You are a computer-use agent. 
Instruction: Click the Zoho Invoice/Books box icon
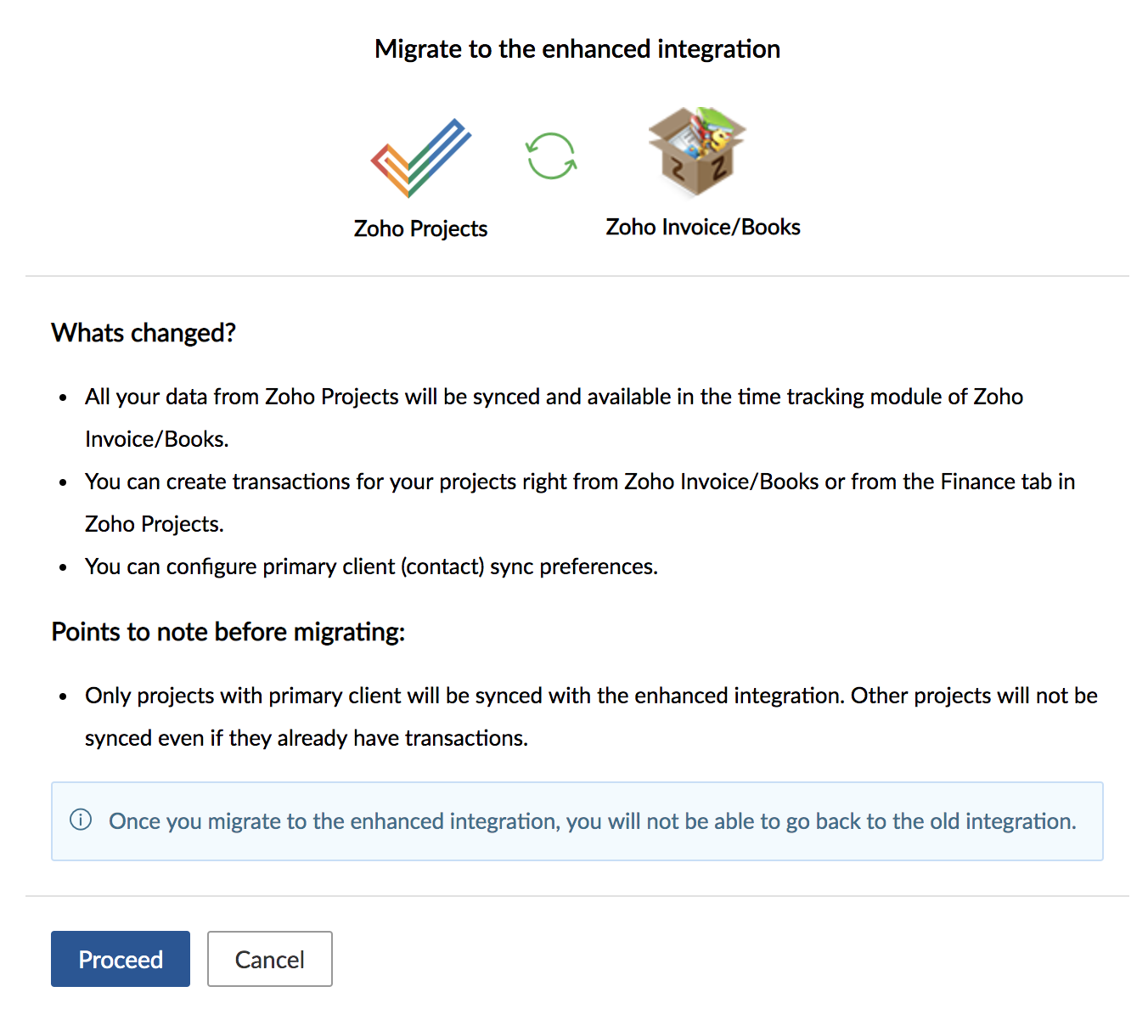click(x=697, y=151)
